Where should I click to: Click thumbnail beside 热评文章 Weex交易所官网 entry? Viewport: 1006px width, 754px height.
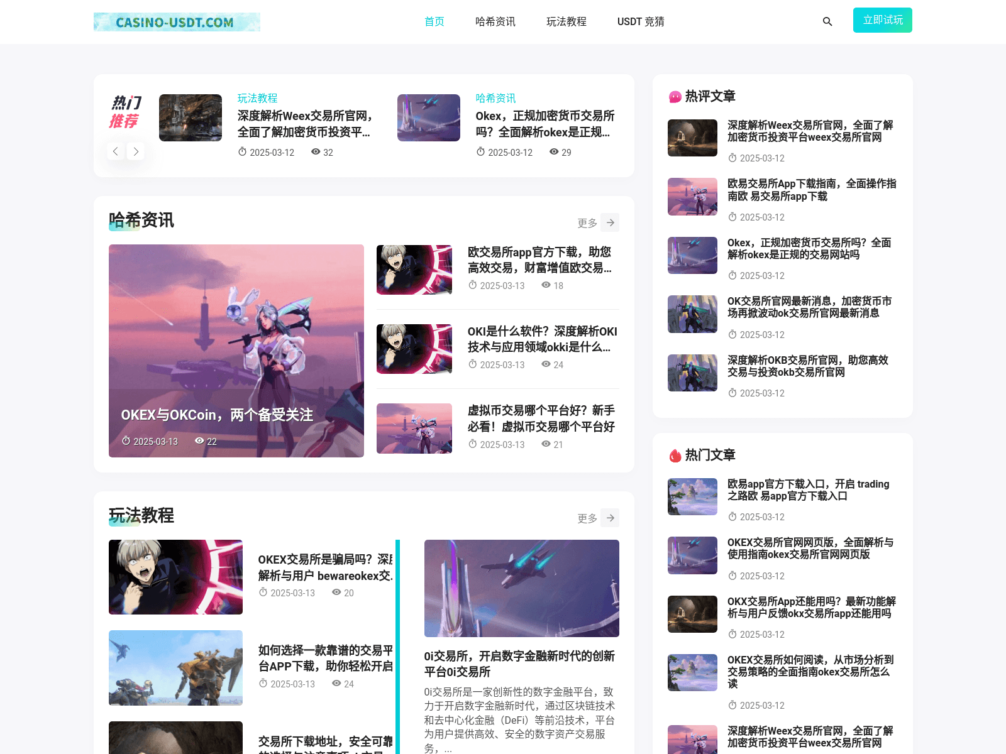[x=692, y=138]
